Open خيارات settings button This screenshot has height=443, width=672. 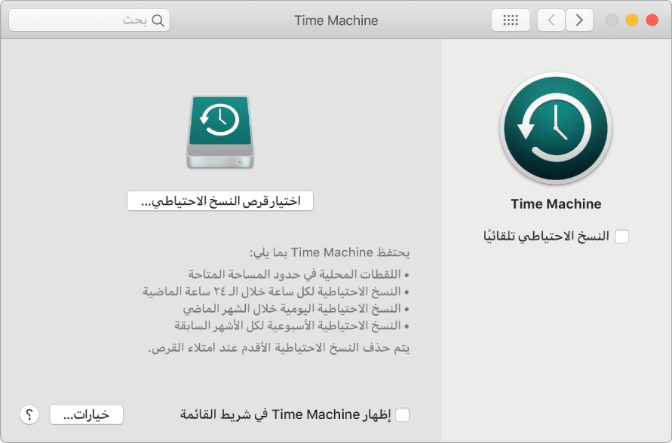coord(86,414)
